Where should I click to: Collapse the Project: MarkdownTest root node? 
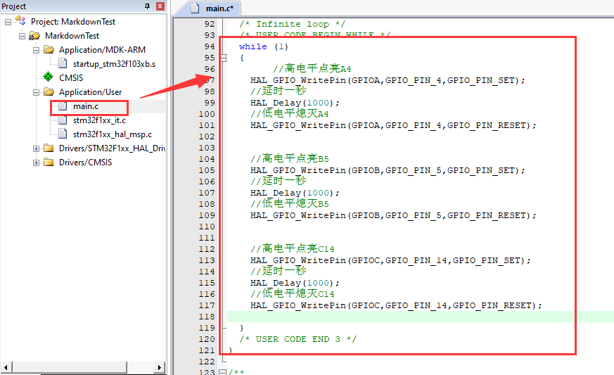click(x=8, y=22)
